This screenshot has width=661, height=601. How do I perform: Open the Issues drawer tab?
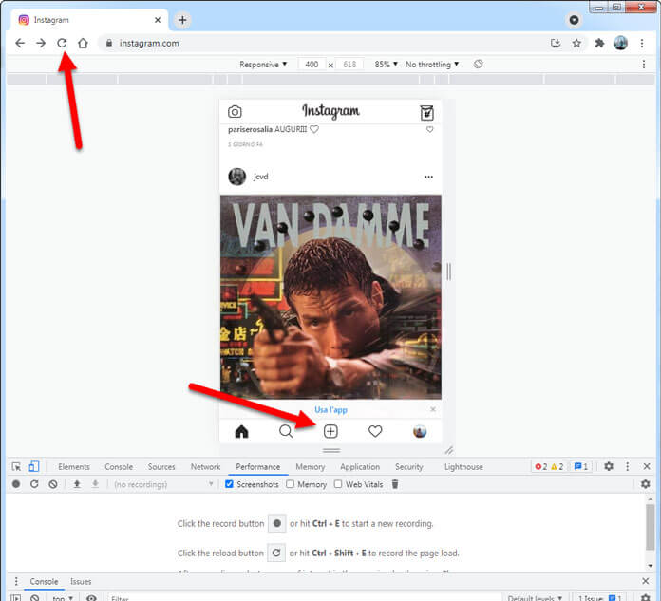[x=81, y=581]
